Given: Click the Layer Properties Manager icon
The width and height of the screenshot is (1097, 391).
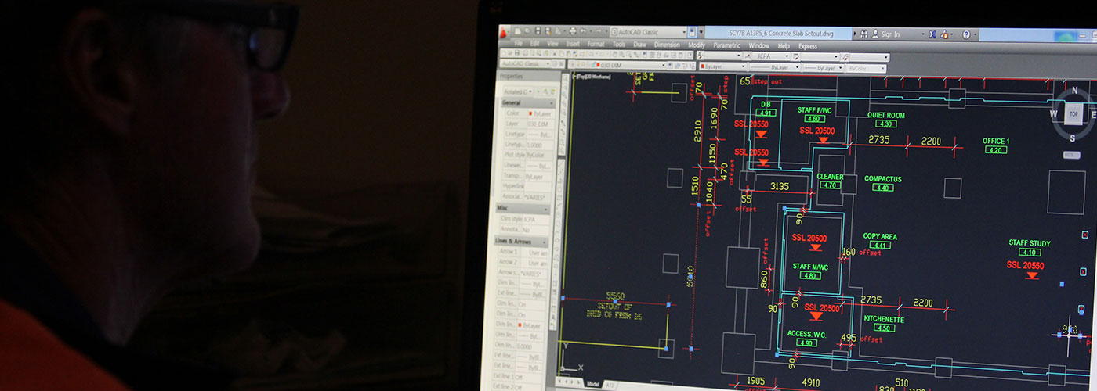Looking at the screenshot, I should [x=572, y=65].
